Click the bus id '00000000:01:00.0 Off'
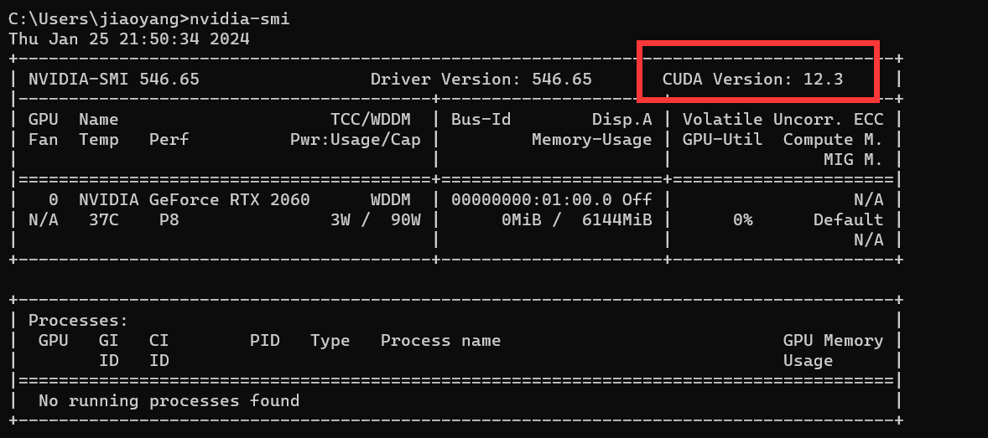Image resolution: width=988 pixels, height=438 pixels. click(552, 200)
